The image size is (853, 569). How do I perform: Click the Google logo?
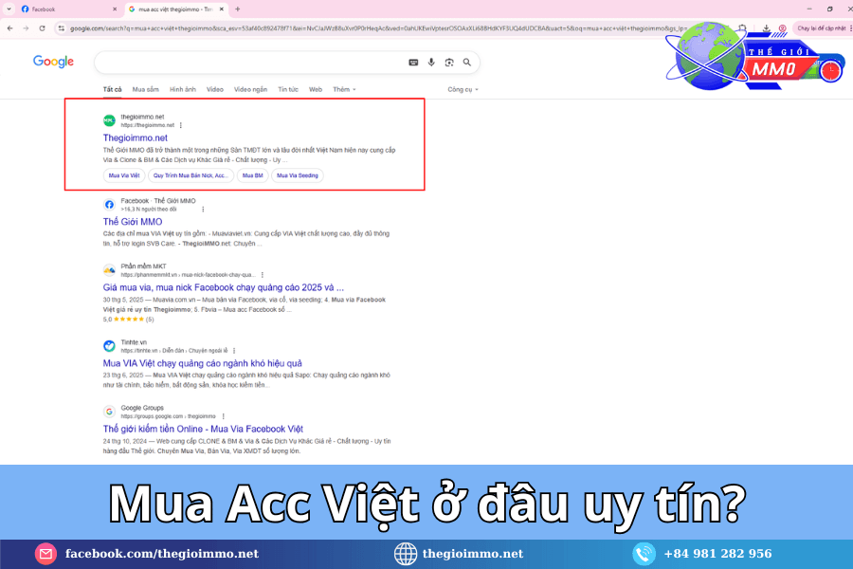(x=53, y=62)
